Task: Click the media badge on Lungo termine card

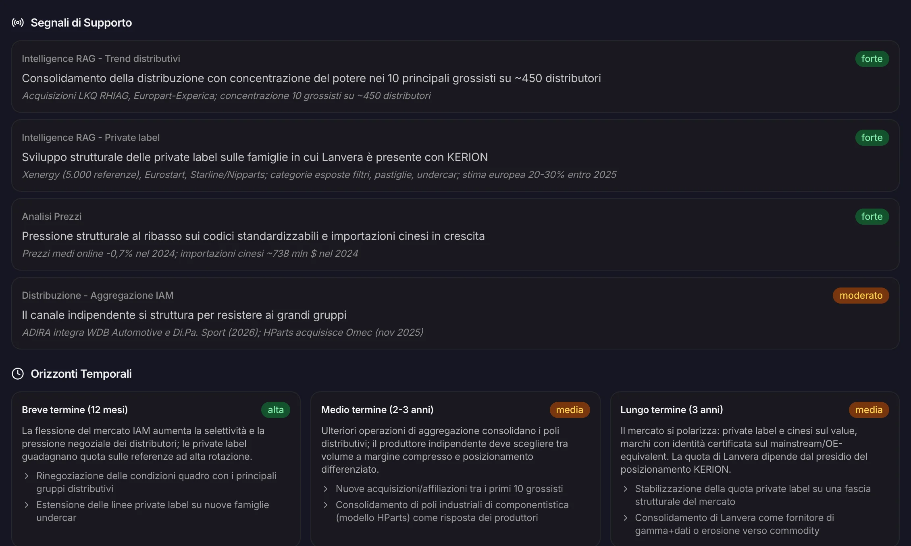Action: [869, 410]
